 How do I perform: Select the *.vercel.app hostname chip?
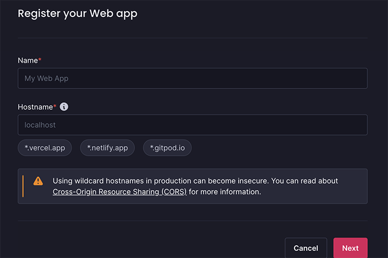(45, 148)
